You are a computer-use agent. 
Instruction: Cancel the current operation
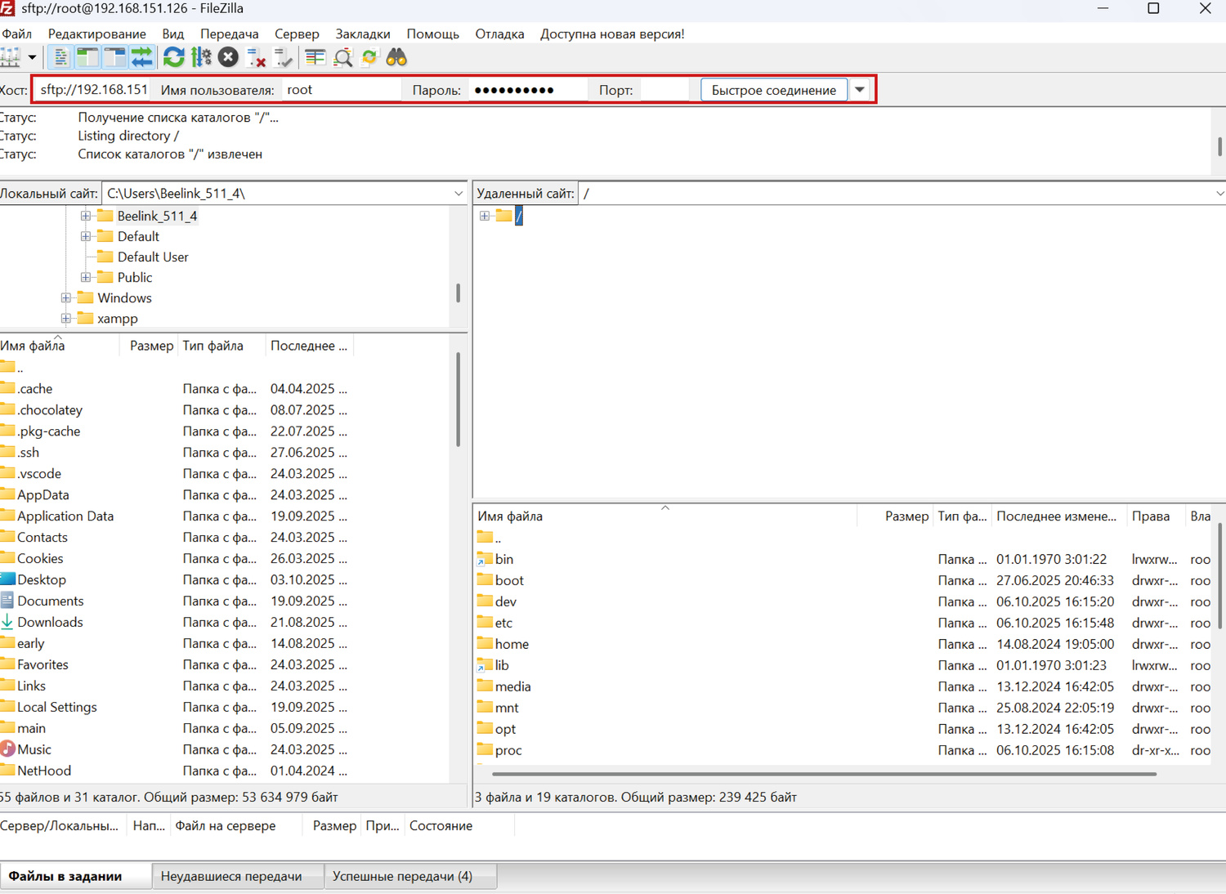point(229,57)
